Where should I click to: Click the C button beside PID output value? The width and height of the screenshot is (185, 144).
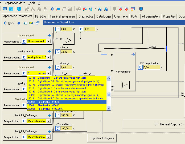(140, 67)
